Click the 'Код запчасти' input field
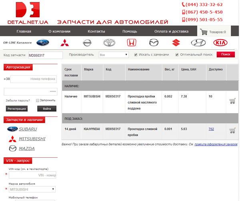 click(46, 55)
